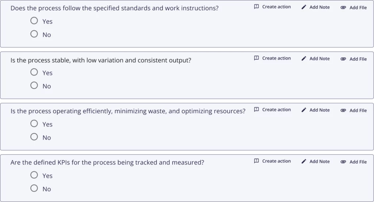Click Add File paperclip icon for stability question

click(x=343, y=59)
